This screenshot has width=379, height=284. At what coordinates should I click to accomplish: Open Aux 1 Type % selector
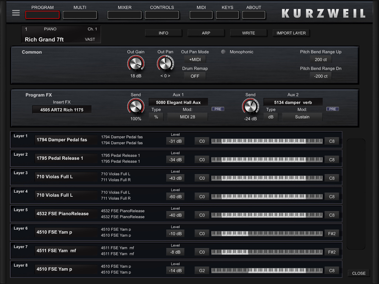156,117
